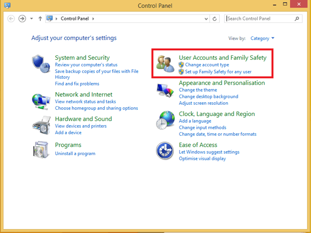Screen dimensions: 311x233
Task: Click the Forward arrow navigation button
Action: [x=22, y=18]
